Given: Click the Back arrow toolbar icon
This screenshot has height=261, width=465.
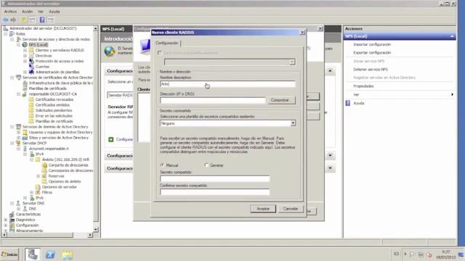Looking at the screenshot, I should click(x=5, y=20).
